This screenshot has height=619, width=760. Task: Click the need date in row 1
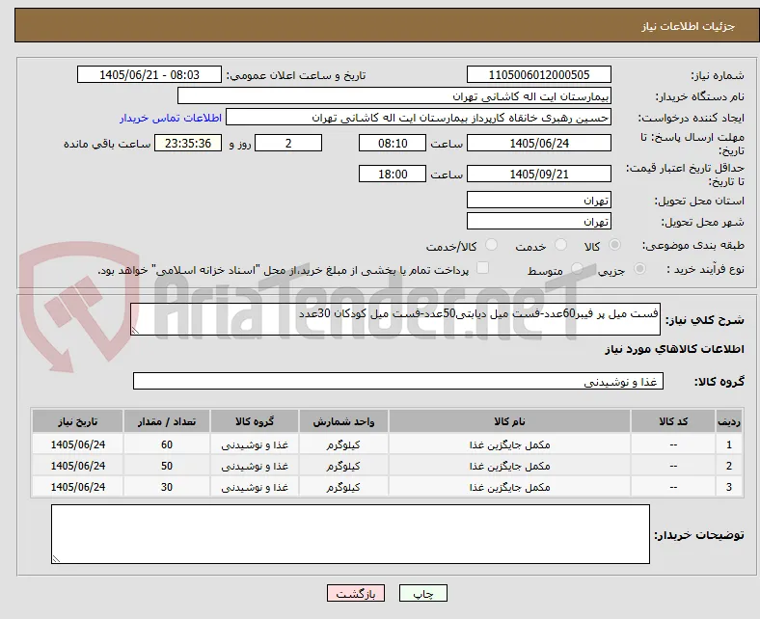pyautogui.click(x=78, y=444)
